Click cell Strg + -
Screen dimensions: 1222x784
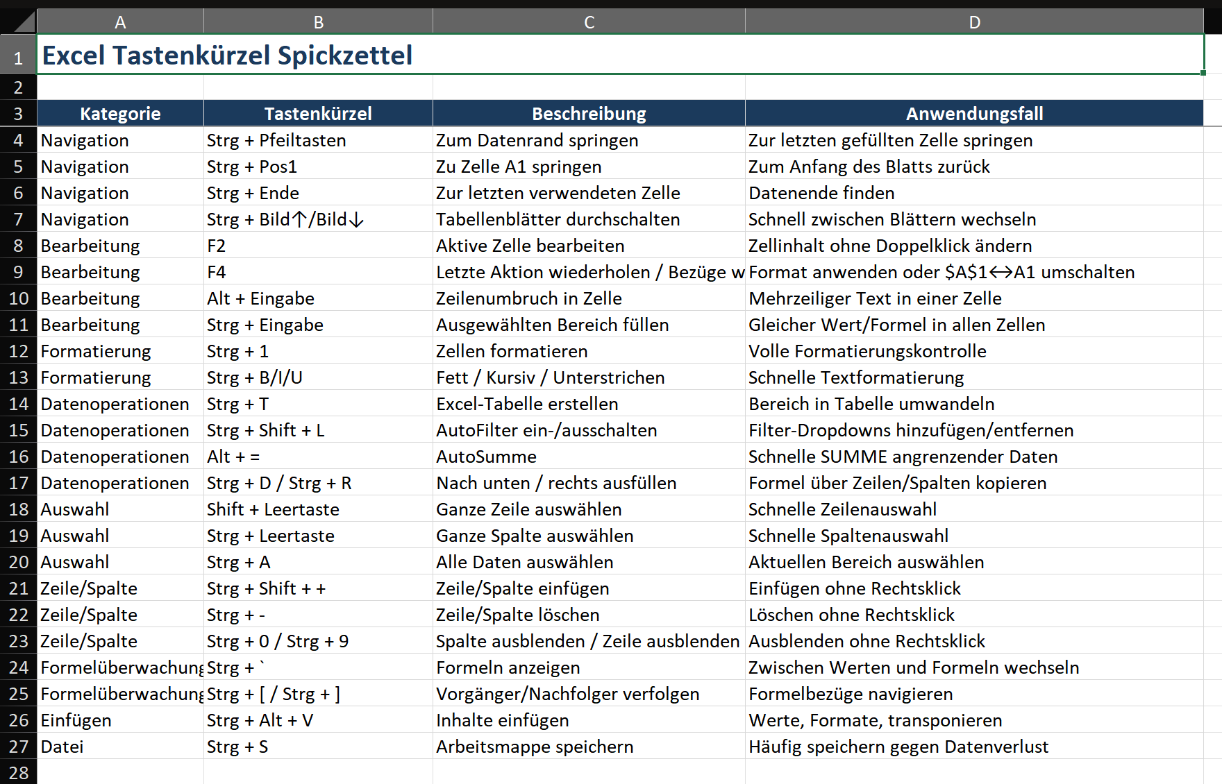[x=318, y=615]
